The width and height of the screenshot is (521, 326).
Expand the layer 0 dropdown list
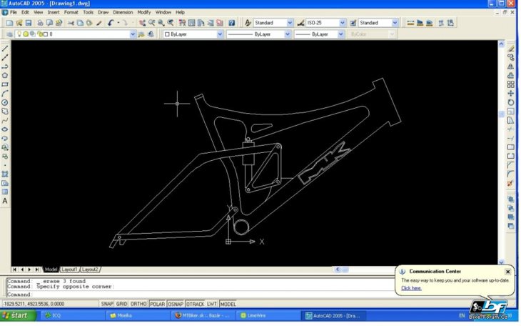pyautogui.click(x=133, y=34)
